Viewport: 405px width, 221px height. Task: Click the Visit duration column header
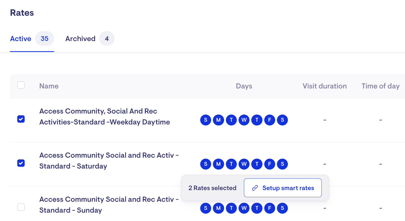click(324, 86)
